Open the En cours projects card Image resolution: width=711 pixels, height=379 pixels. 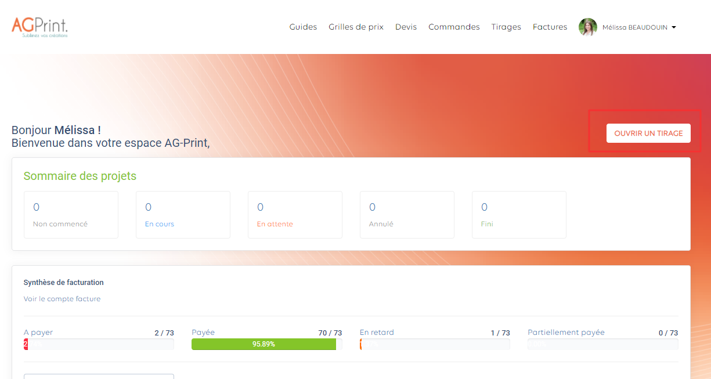click(183, 215)
